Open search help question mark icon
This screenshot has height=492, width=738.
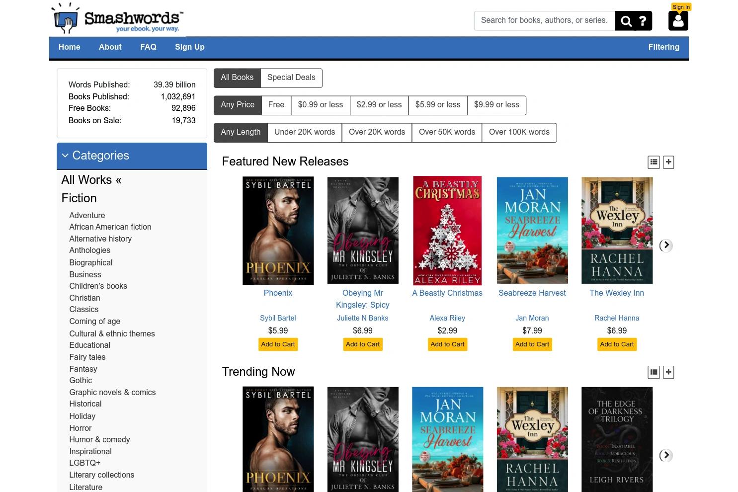click(x=643, y=21)
